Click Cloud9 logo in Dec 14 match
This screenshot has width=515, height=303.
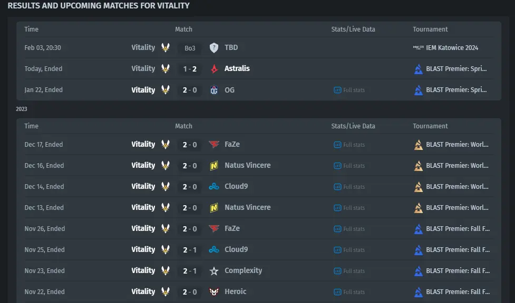[x=214, y=187]
